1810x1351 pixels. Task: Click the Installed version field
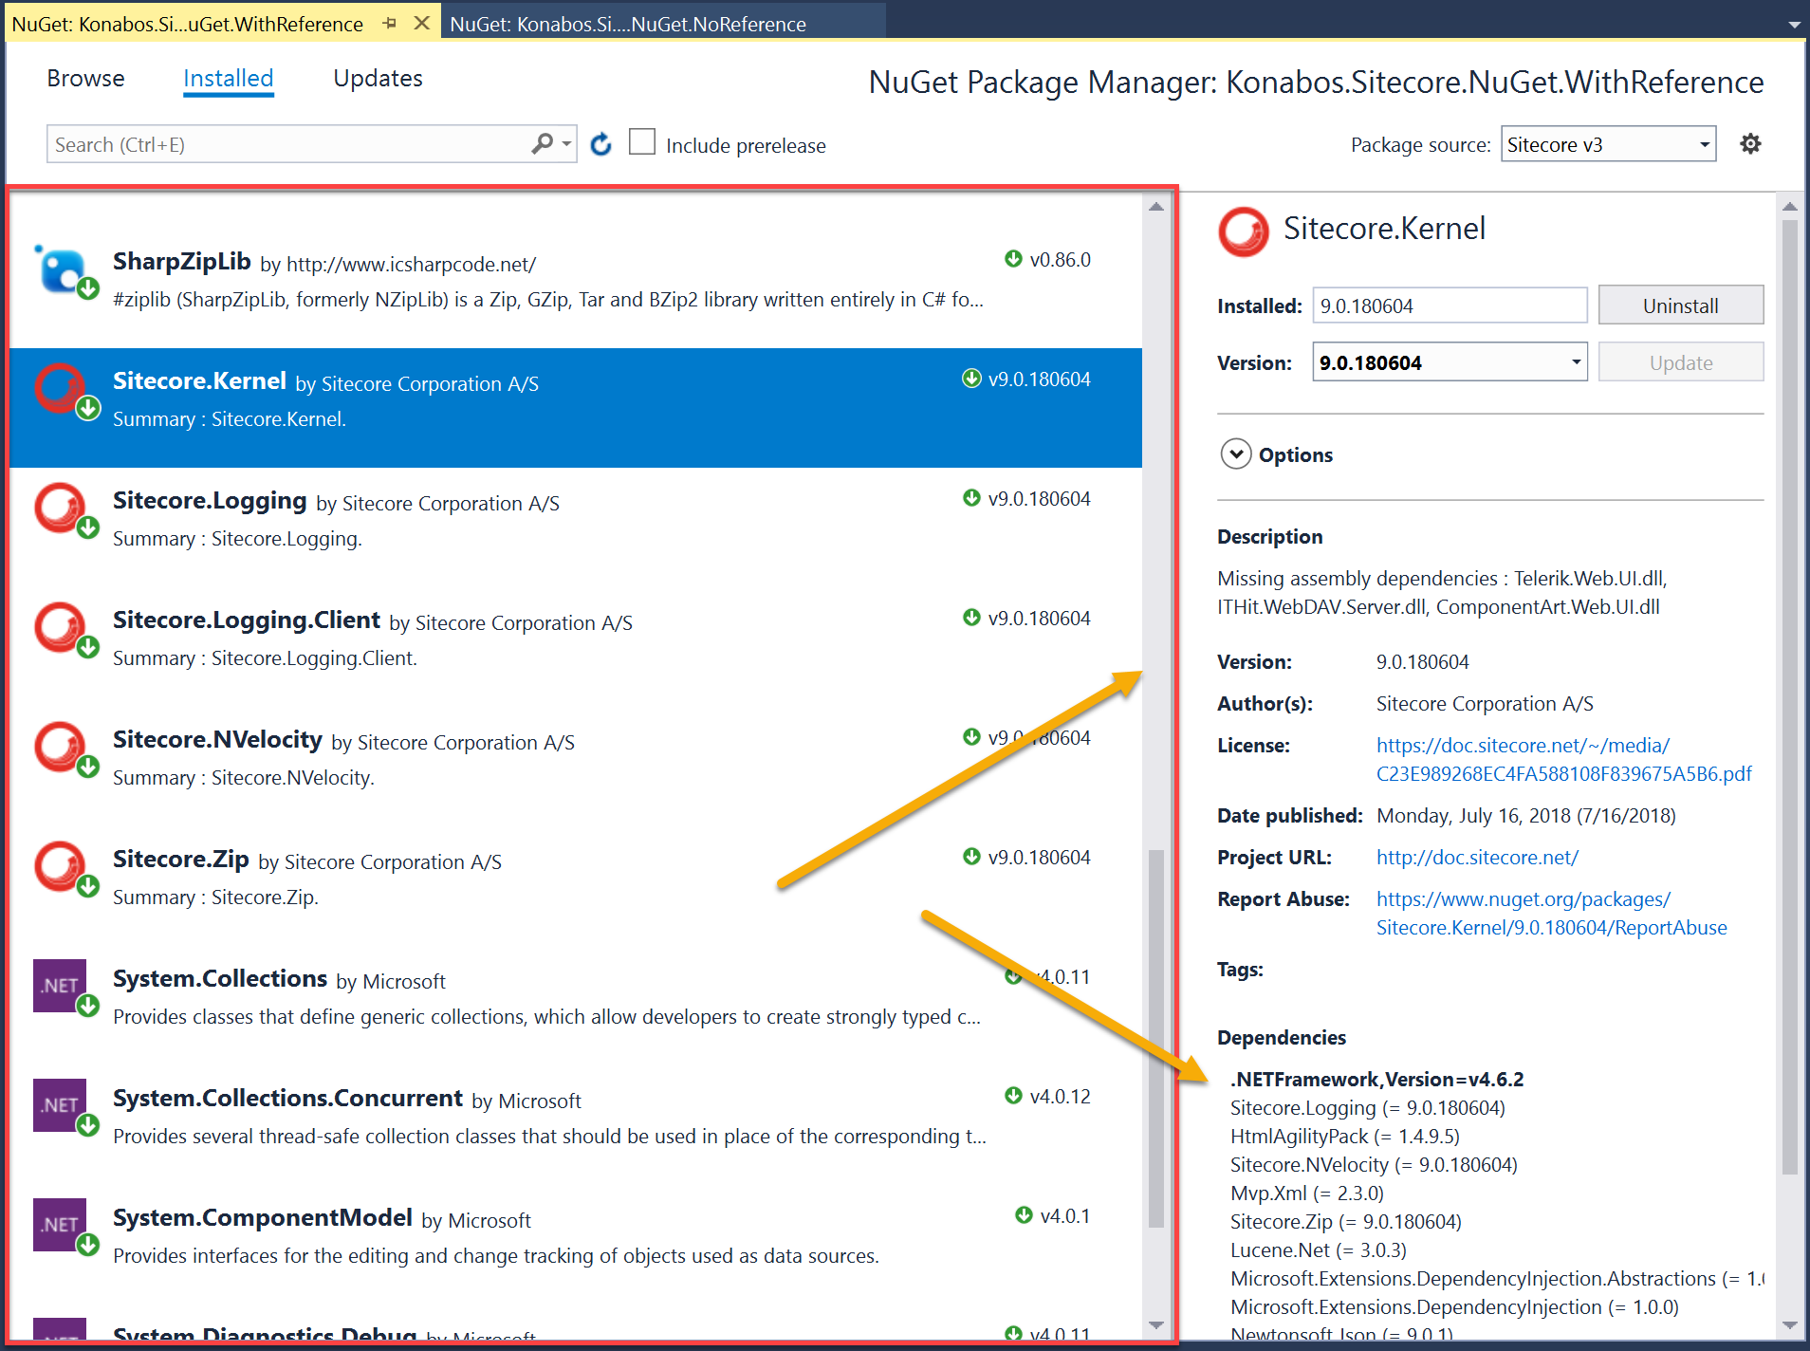[x=1450, y=305]
